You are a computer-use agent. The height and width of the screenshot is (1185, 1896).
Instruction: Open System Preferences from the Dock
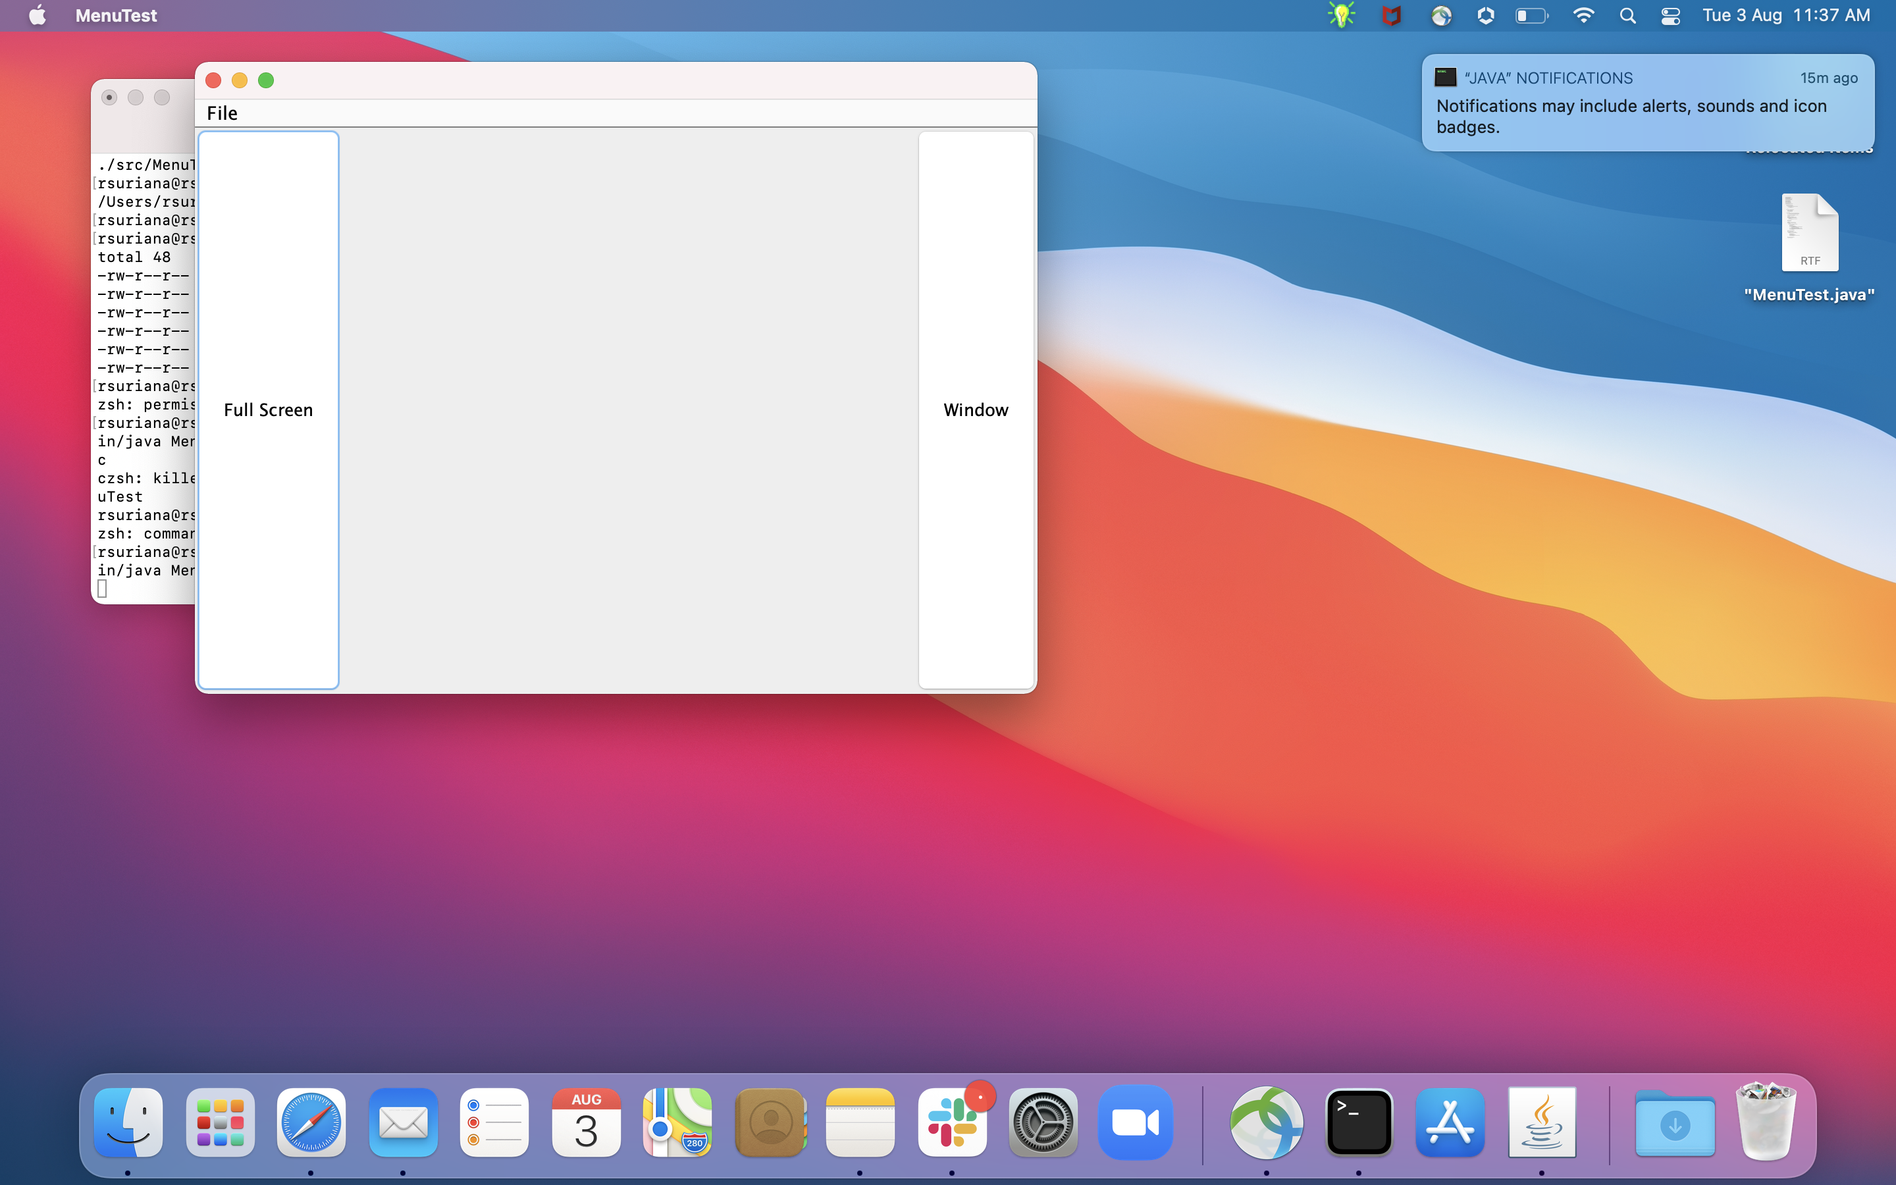tap(1043, 1122)
